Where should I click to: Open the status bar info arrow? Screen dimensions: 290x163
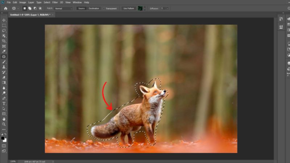point(53,162)
